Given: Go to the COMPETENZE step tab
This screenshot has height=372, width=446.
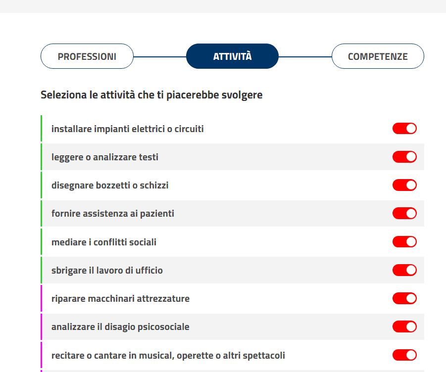Looking at the screenshot, I should click(x=378, y=56).
